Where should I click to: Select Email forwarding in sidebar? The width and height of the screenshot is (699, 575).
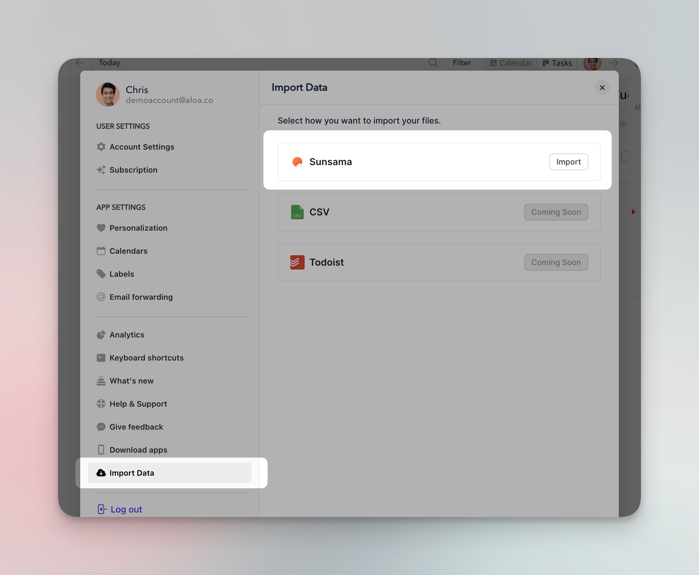point(141,297)
